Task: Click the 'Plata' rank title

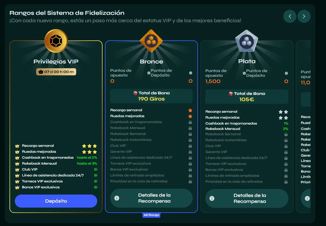Action: click(x=247, y=61)
